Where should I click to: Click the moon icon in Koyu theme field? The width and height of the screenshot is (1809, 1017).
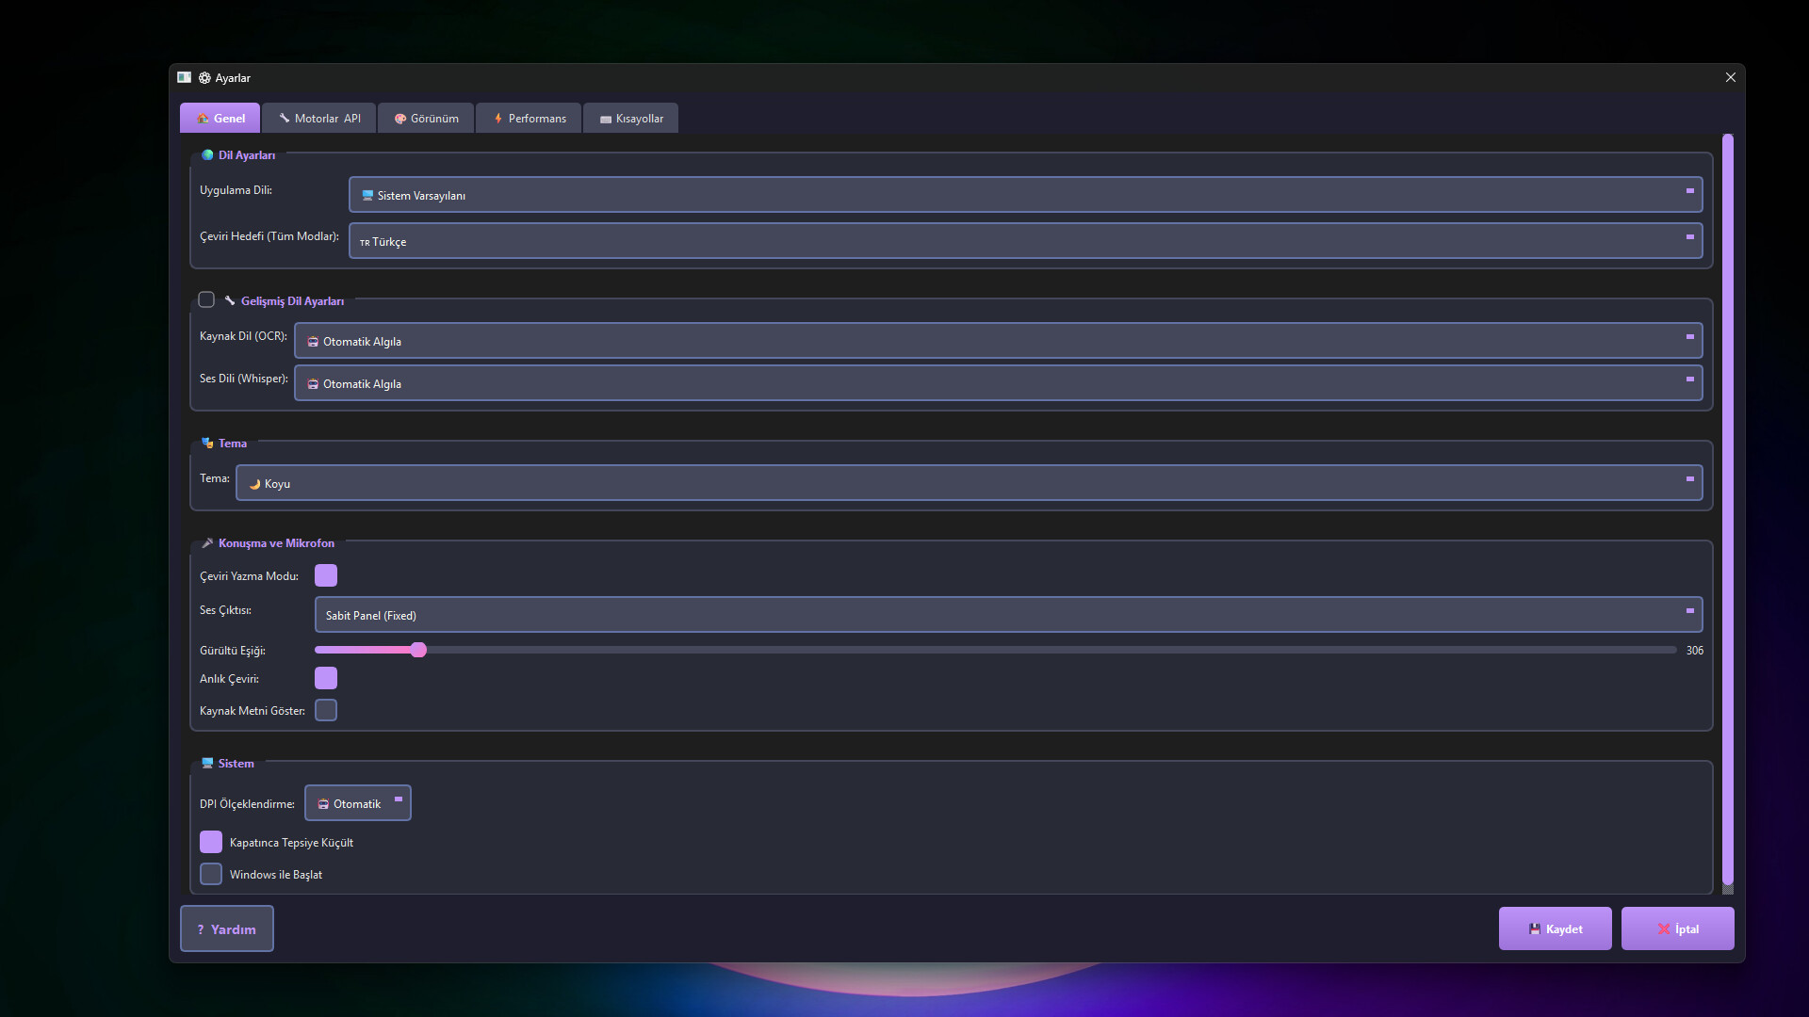coord(254,484)
